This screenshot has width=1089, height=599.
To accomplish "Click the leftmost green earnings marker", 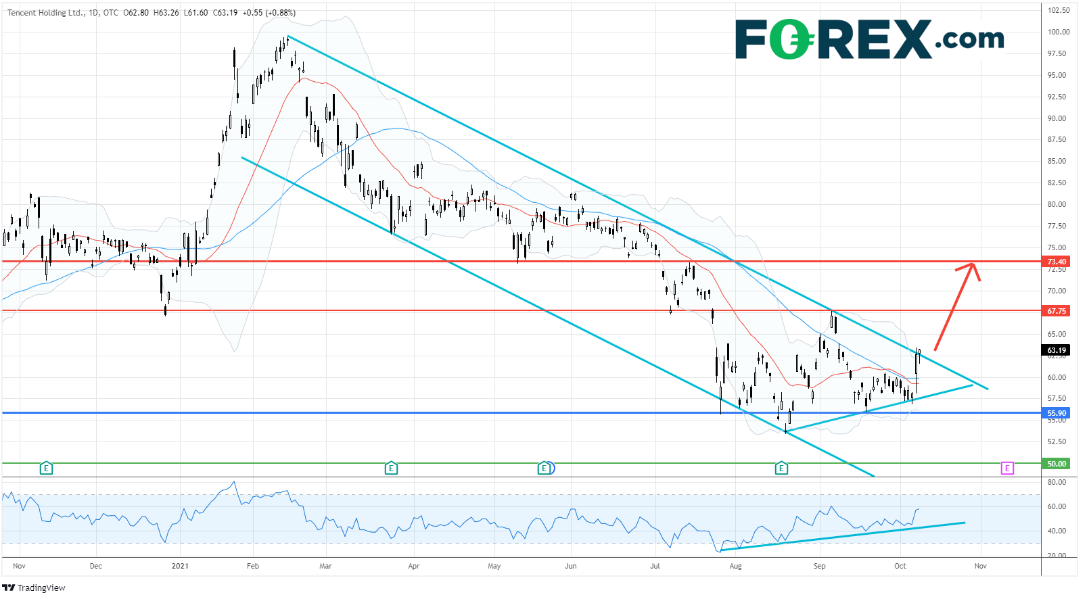I will tap(46, 468).
